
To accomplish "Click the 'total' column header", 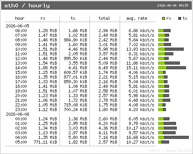I will pos(104,18).
